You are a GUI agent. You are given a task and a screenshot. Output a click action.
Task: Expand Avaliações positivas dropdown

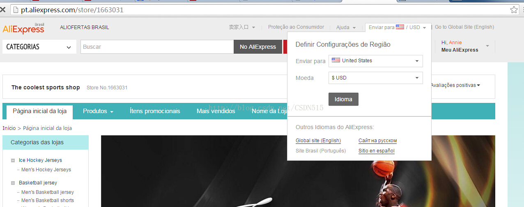pos(455,85)
